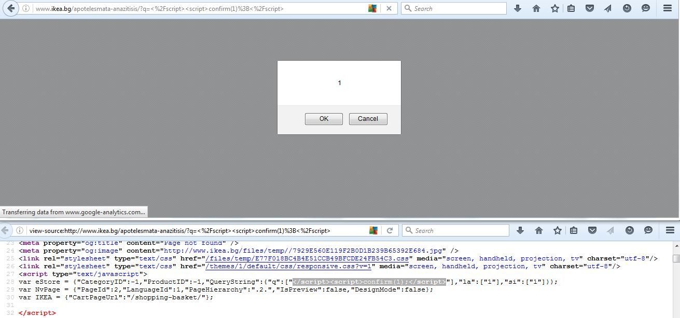This screenshot has height=318, width=680.
Task: Click the 'var NvPage' source line
Action: click(x=226, y=289)
